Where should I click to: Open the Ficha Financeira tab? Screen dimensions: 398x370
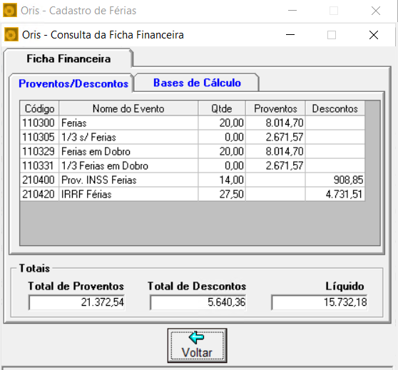[68, 58]
